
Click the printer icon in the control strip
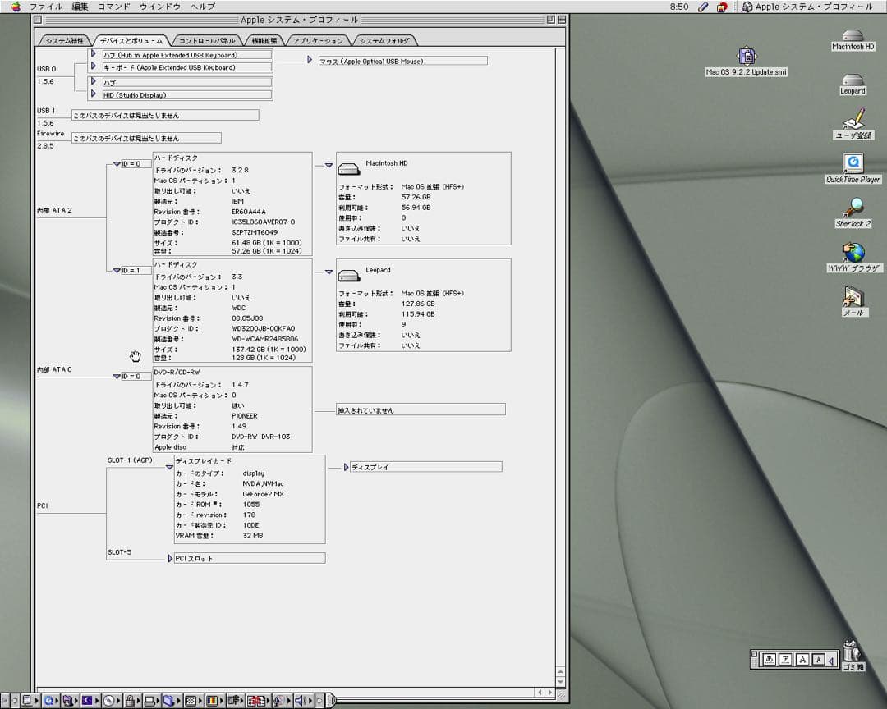[149, 701]
